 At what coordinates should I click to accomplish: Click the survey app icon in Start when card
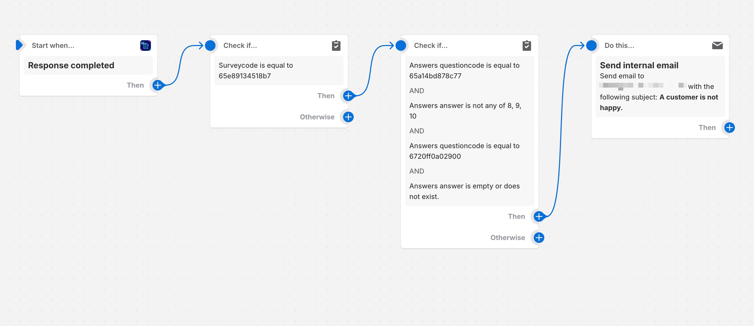pos(145,45)
